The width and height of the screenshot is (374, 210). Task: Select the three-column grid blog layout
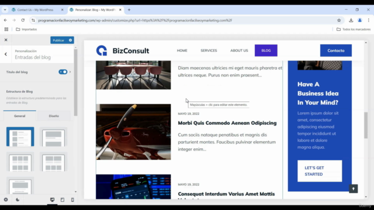(20, 162)
